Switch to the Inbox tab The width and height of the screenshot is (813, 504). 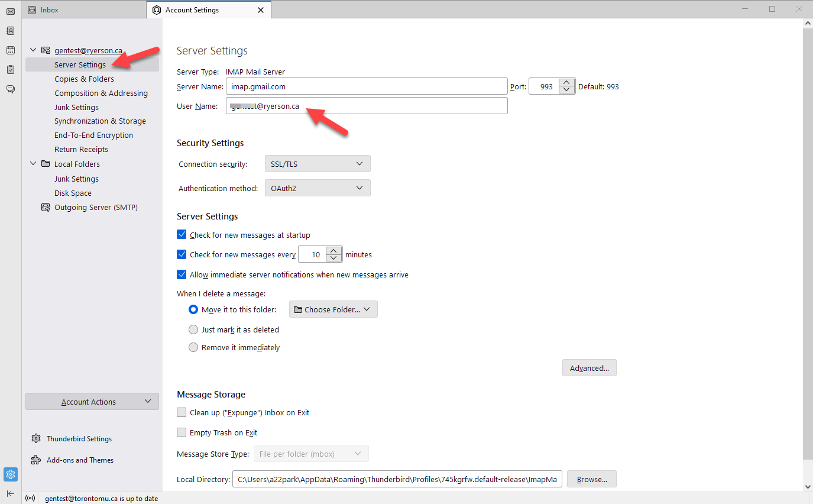[x=84, y=10]
